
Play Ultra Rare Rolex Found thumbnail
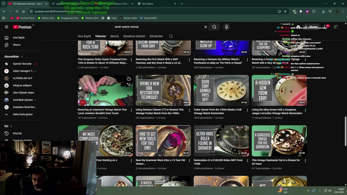tap(221, 141)
